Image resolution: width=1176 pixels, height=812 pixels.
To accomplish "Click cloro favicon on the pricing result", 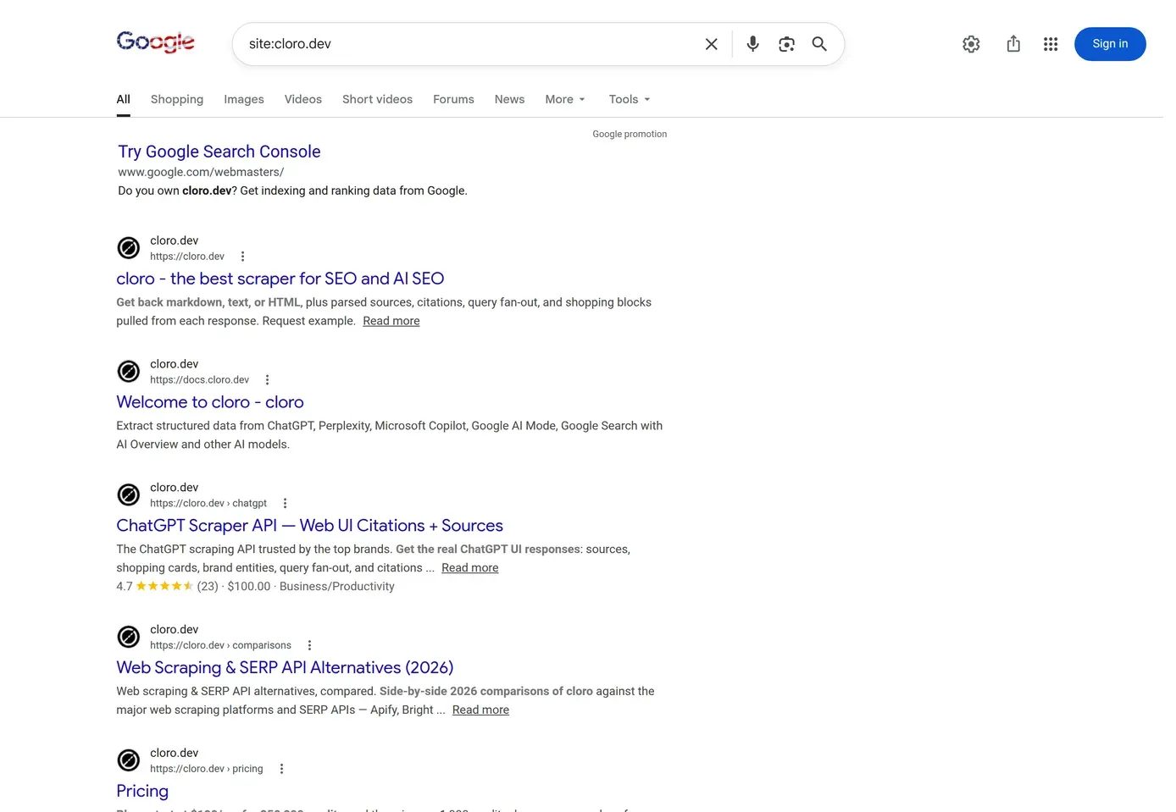I will (x=129, y=760).
